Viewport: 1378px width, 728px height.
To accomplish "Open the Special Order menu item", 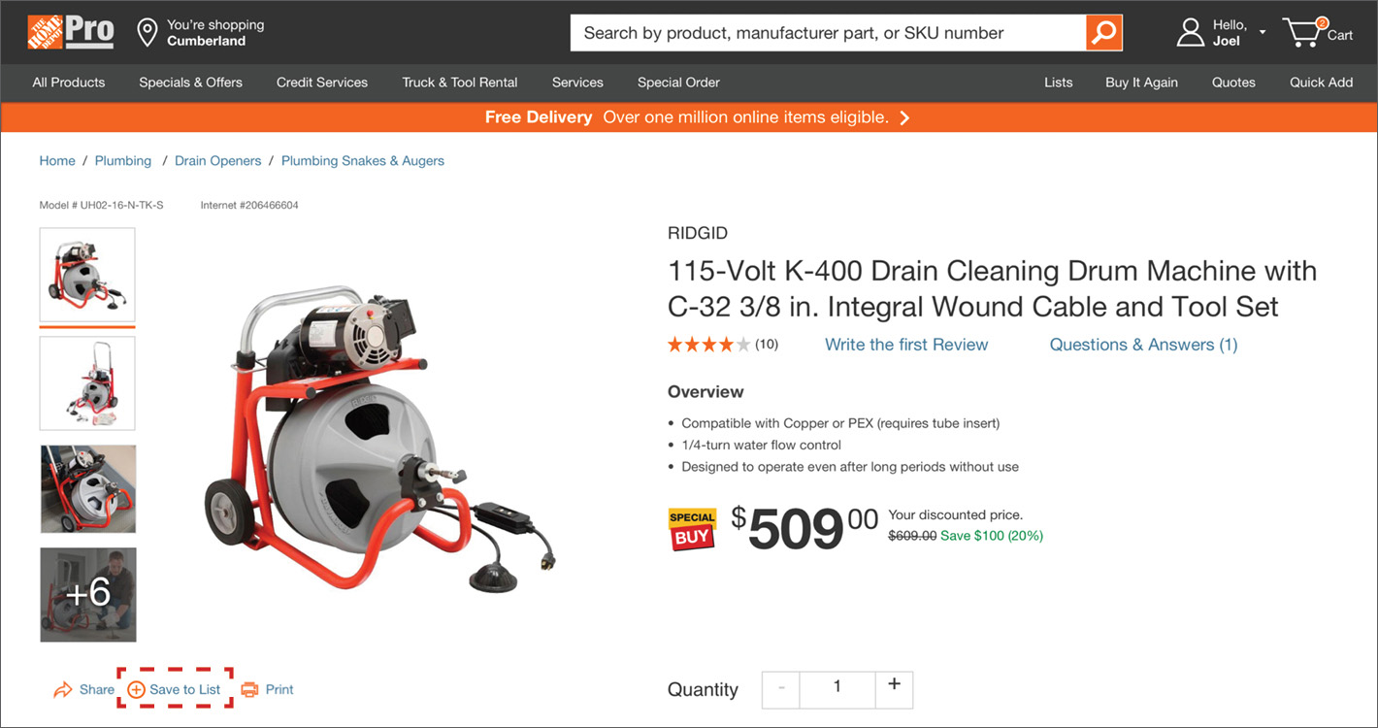I will [x=678, y=83].
